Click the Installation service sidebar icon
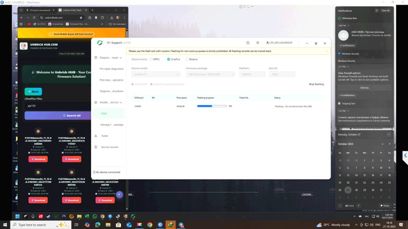This screenshot has width=408, height=229. coord(96,103)
